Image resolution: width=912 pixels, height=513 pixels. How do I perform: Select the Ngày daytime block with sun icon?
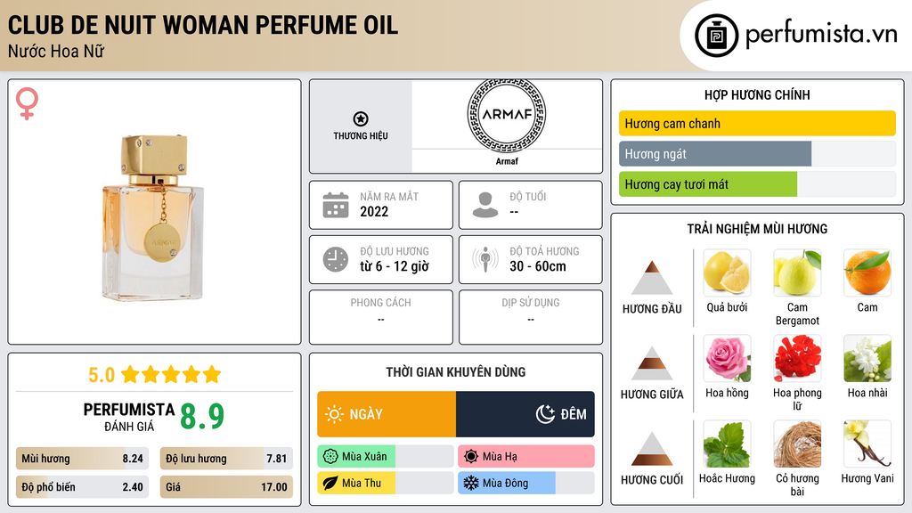[387, 414]
